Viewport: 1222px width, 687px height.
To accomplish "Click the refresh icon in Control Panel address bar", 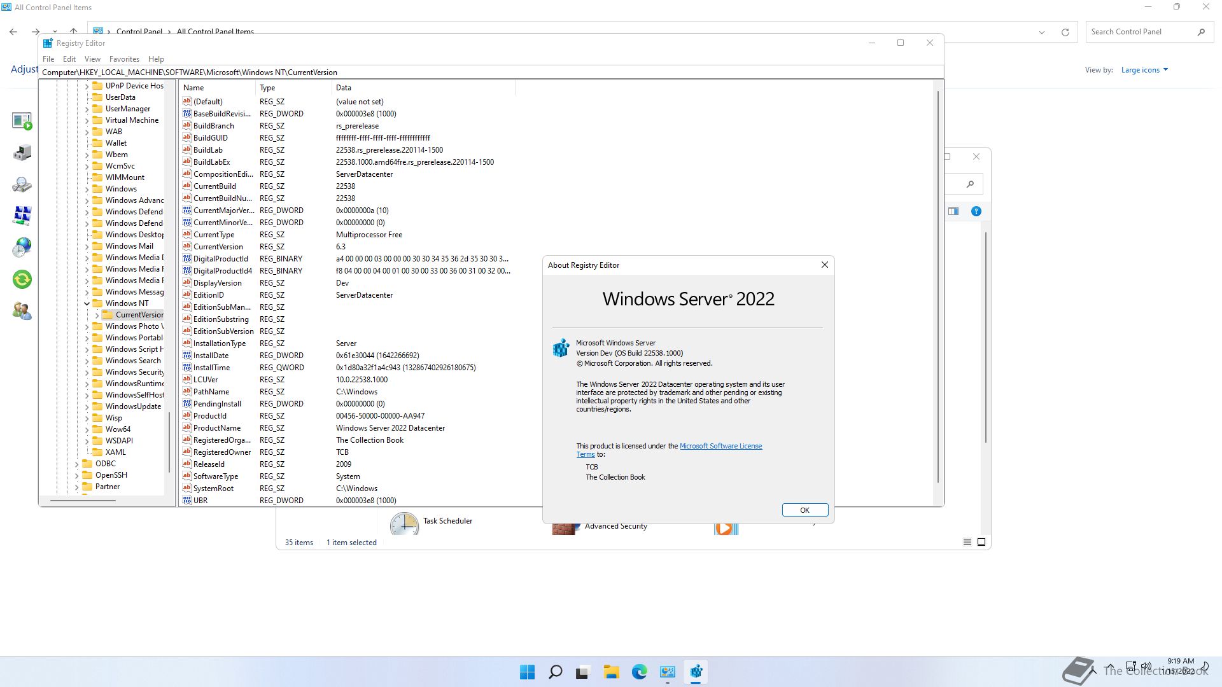I will pos(1065,32).
